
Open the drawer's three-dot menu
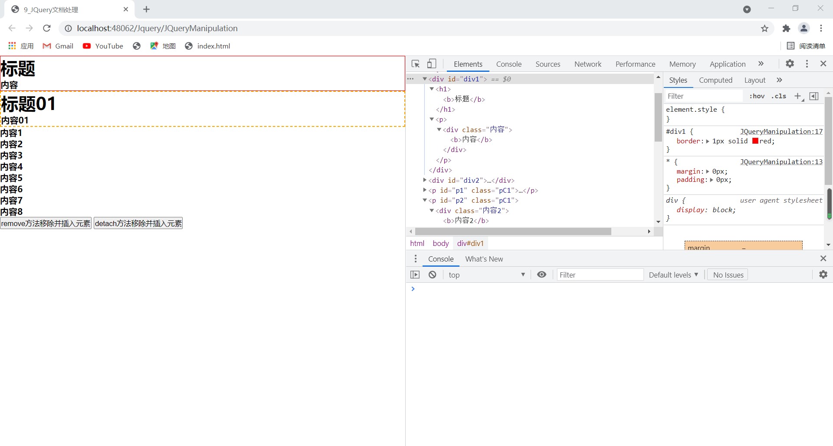coord(416,259)
